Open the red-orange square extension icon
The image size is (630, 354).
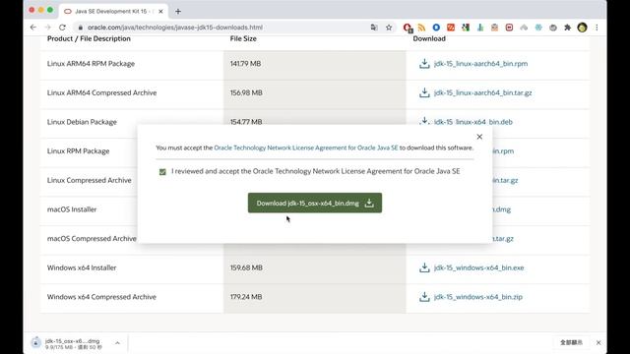(451, 28)
